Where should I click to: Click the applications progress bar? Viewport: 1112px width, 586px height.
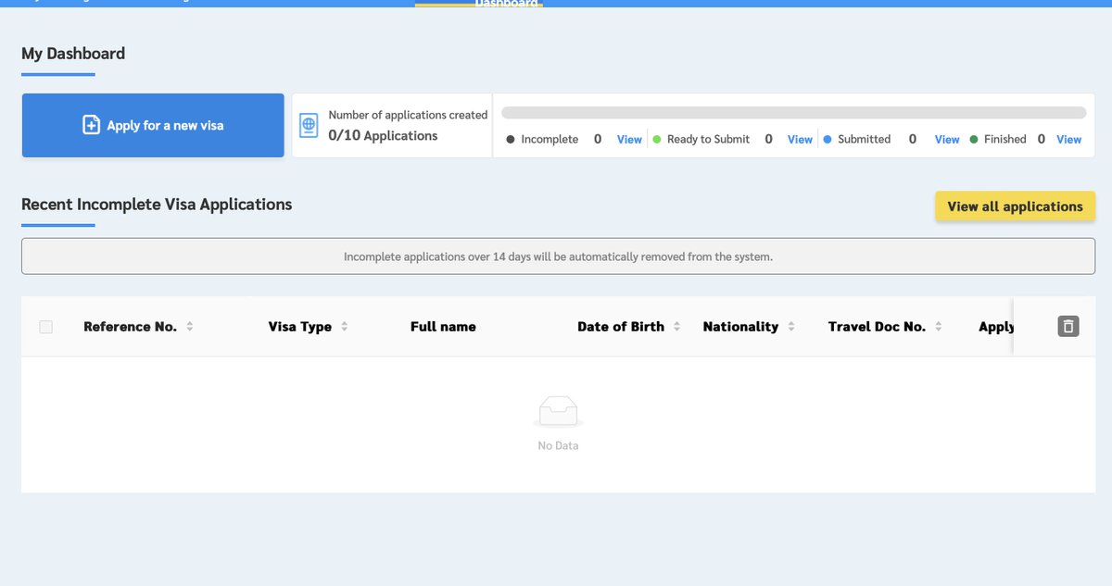pyautogui.click(x=793, y=113)
